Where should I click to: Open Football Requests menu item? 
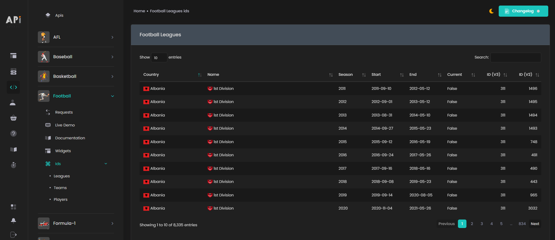point(64,112)
